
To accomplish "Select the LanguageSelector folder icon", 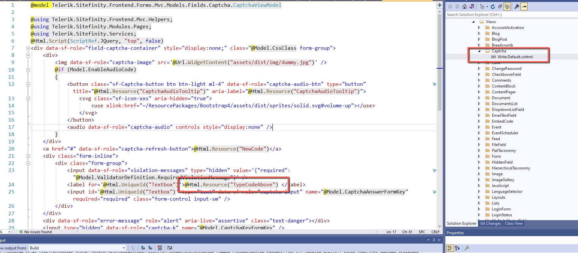I will [487, 192].
